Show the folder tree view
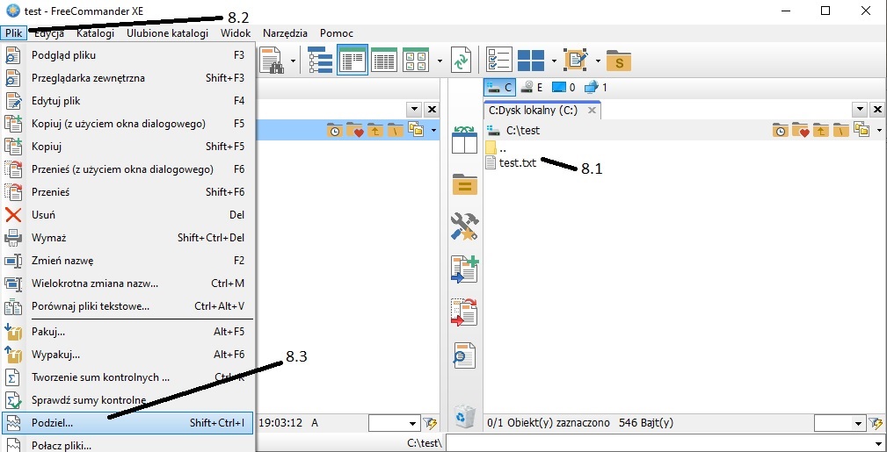The image size is (887, 452). point(320,60)
